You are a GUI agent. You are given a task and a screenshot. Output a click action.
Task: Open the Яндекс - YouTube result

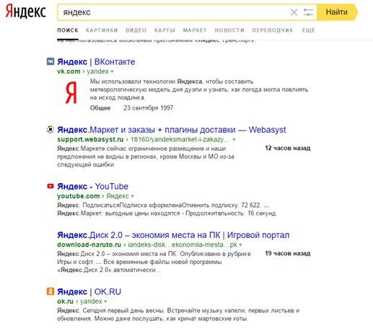point(92,187)
